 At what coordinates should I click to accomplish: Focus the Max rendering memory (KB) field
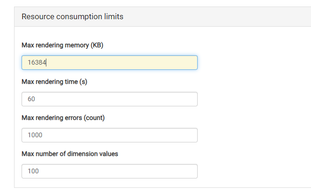click(110, 62)
